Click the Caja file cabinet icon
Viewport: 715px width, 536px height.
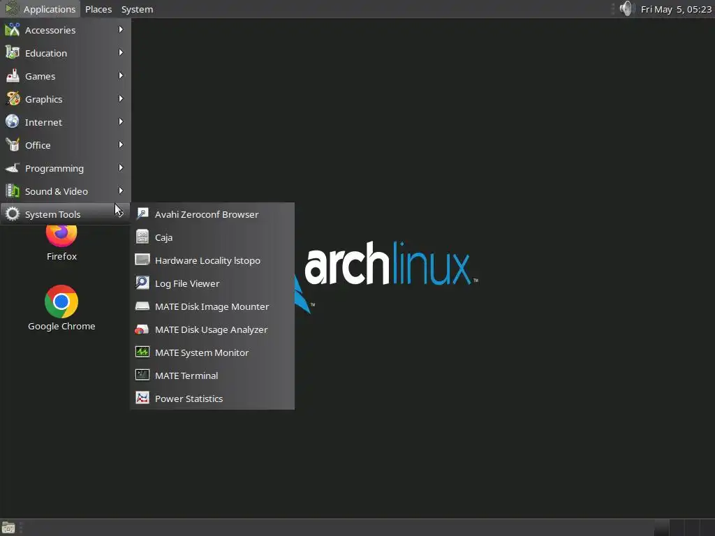pos(142,237)
